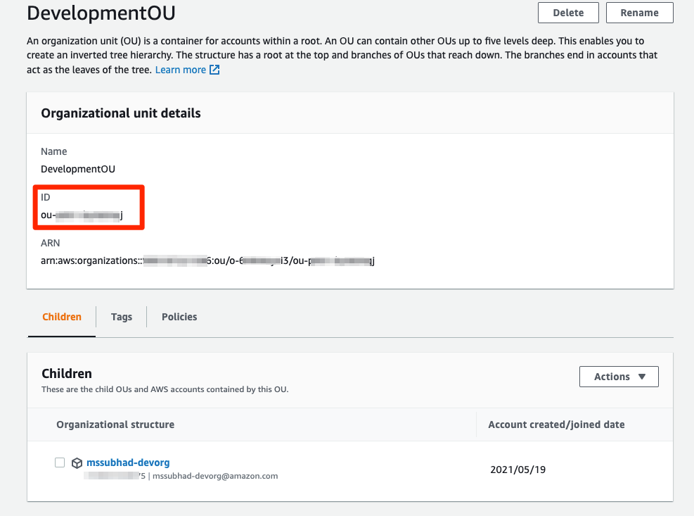
Task: Click the external link icon beside Learn more
Action: (x=216, y=69)
